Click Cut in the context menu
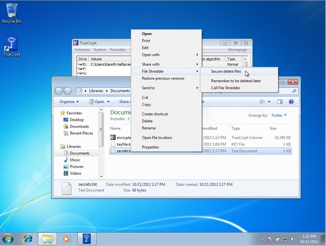The image size is (326, 246). (x=167, y=98)
